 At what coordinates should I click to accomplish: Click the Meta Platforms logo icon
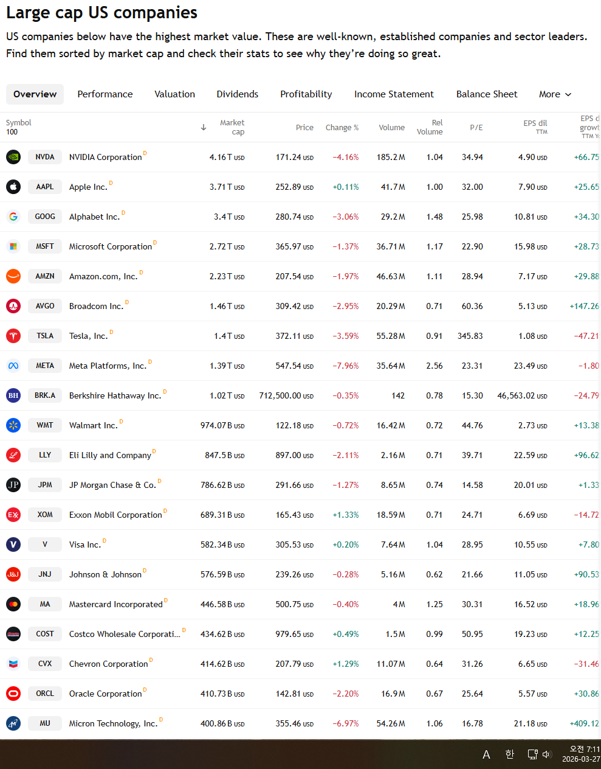tap(13, 366)
